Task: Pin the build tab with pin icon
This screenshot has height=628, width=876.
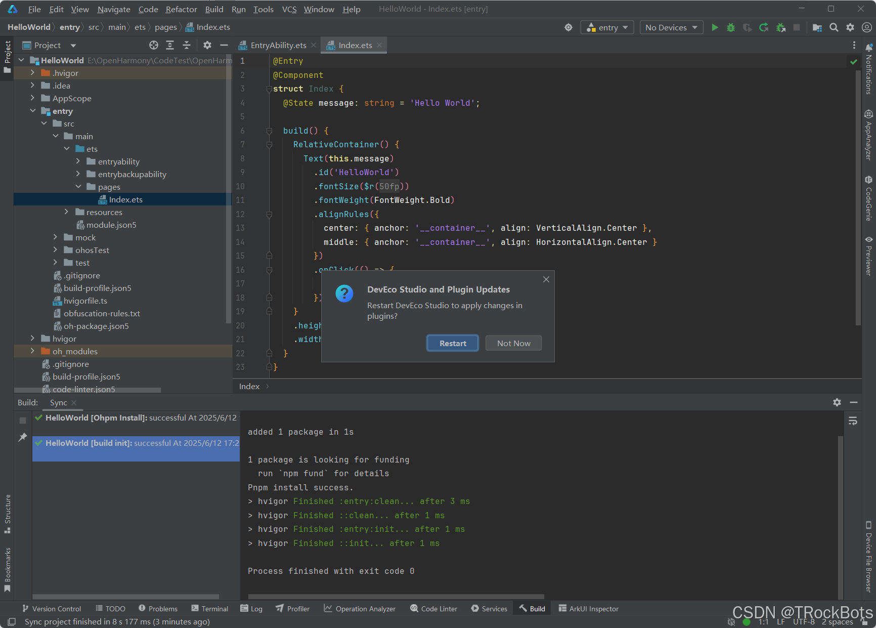Action: pyautogui.click(x=22, y=437)
